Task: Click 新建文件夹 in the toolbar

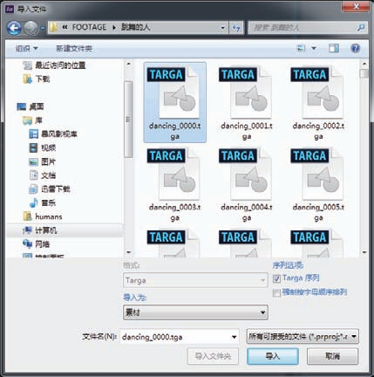Action: point(74,48)
